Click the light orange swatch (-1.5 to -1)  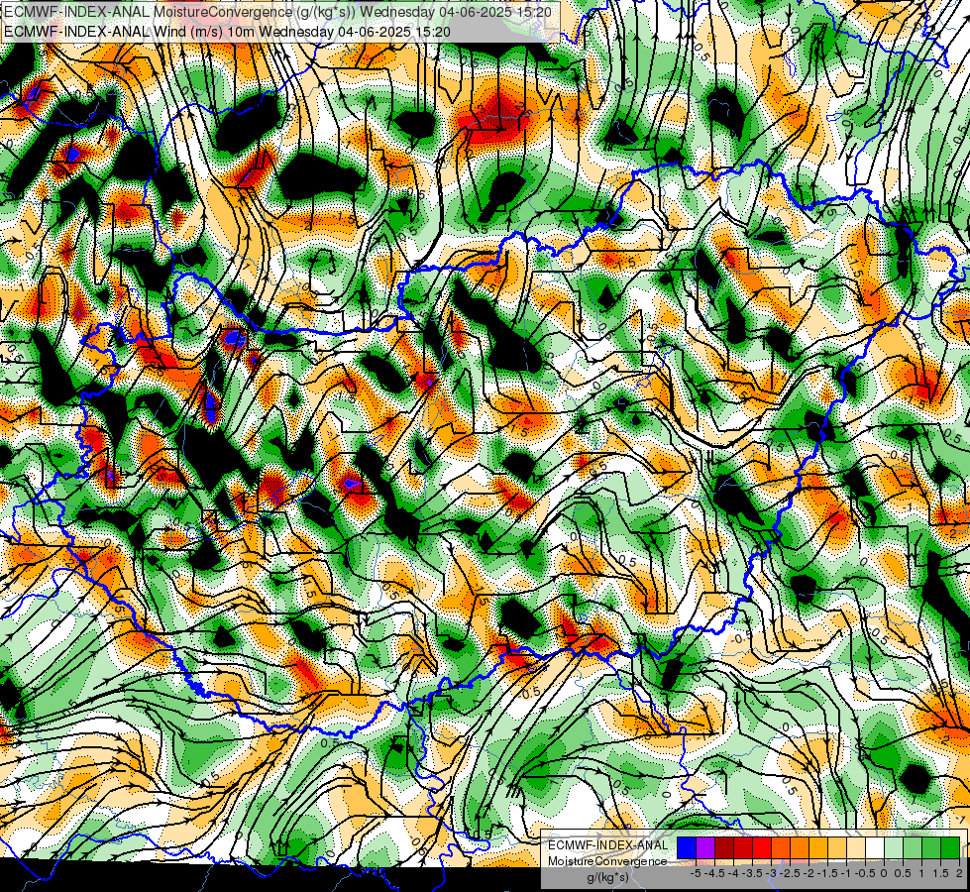(x=837, y=847)
